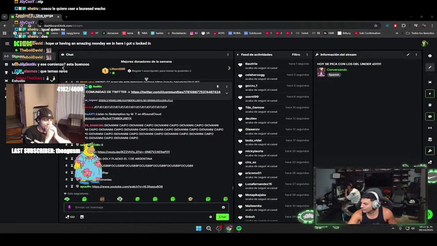Open the emoji picker in the message box
The height and width of the screenshot is (246, 437).
coord(223,207)
